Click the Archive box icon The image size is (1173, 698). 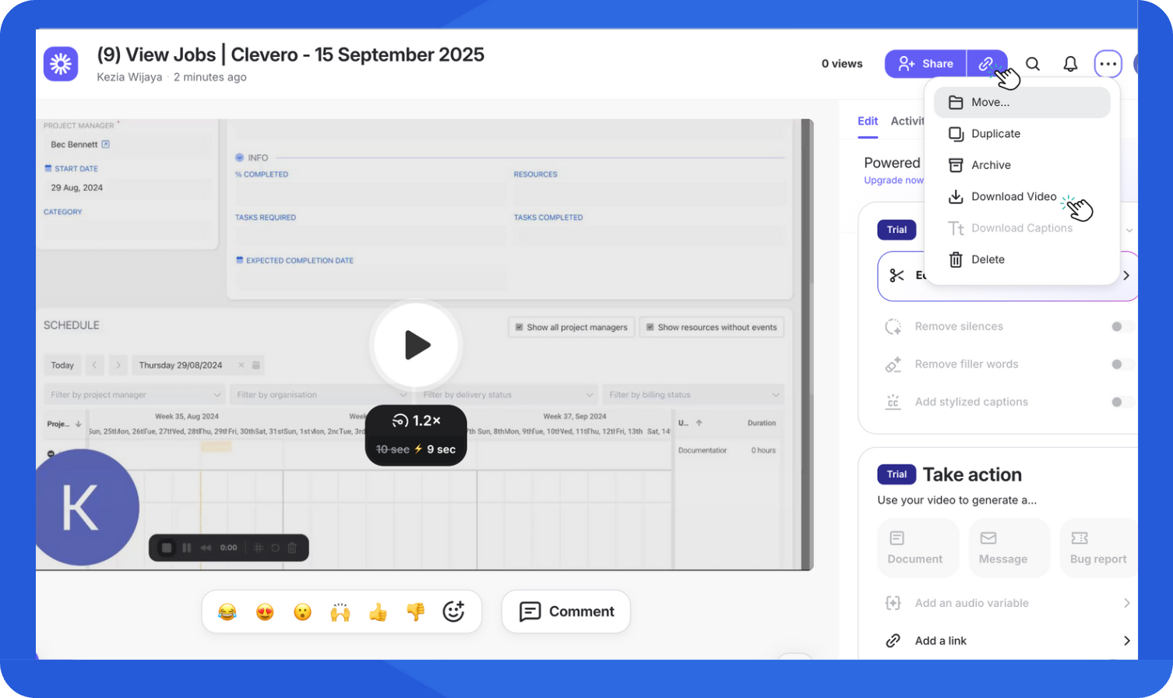[956, 165]
